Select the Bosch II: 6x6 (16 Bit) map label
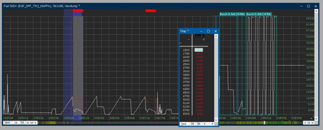 tap(232, 14)
